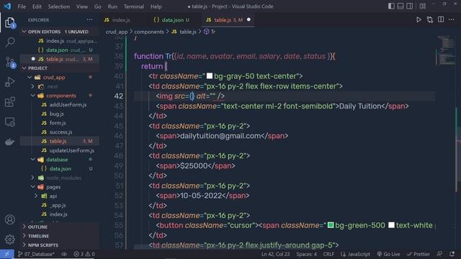Open success.js in the explorer
Viewport: 461px width, 259px height.
pyautogui.click(x=61, y=132)
